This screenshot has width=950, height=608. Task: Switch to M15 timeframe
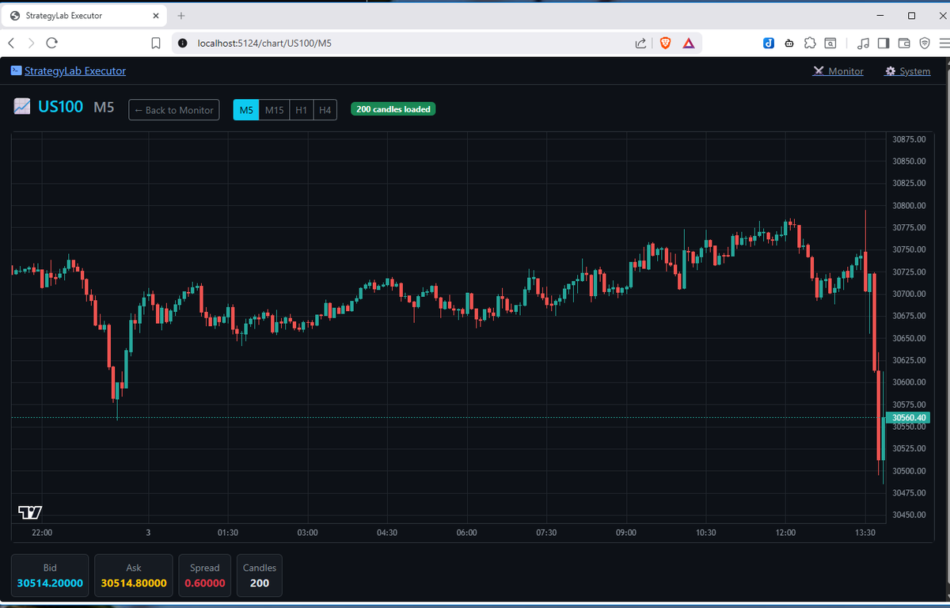point(274,110)
